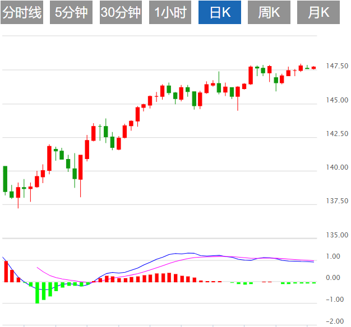This screenshot has height=327, width=351.
Task: Click the first green candlestick at far left
Action: tap(5, 179)
